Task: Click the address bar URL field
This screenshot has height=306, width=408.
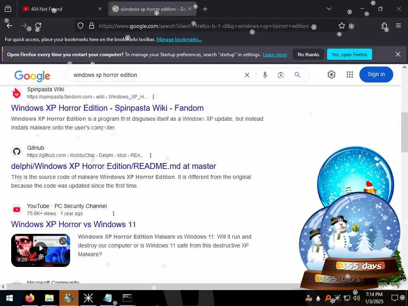Action: [x=204, y=26]
